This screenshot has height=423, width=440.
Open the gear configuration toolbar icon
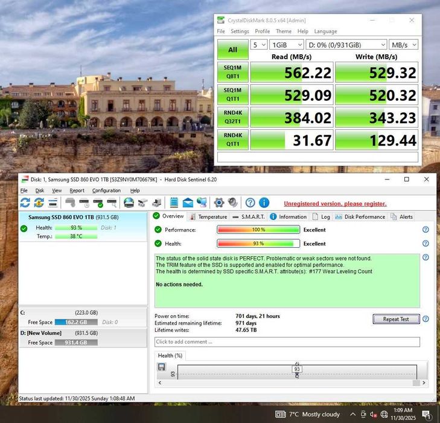tap(219, 202)
